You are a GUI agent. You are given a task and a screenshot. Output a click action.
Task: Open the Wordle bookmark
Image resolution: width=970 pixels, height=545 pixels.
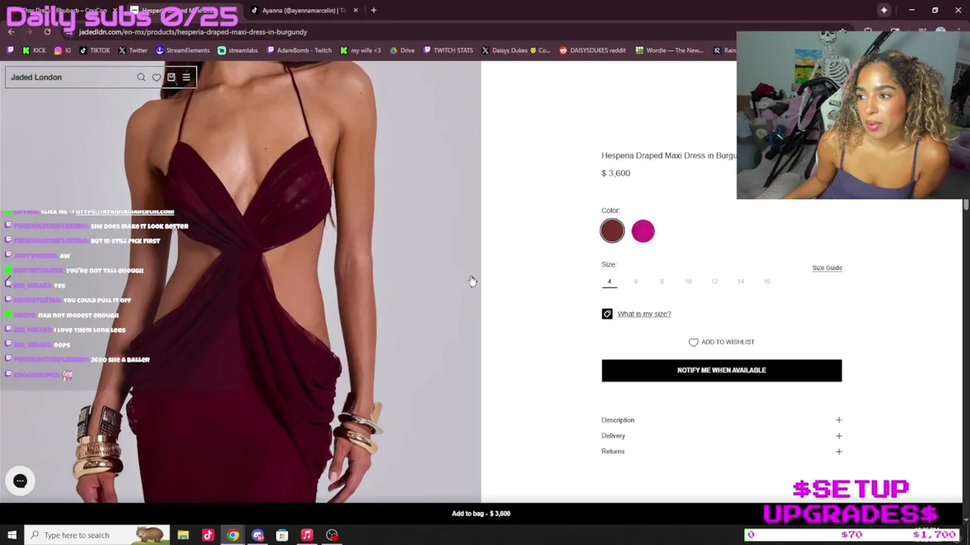[669, 51]
